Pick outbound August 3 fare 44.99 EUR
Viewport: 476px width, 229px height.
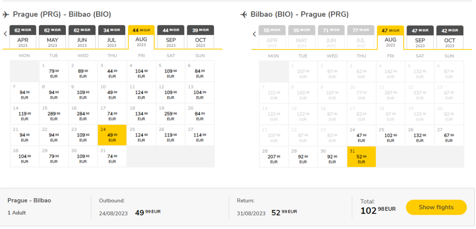pos(112,71)
